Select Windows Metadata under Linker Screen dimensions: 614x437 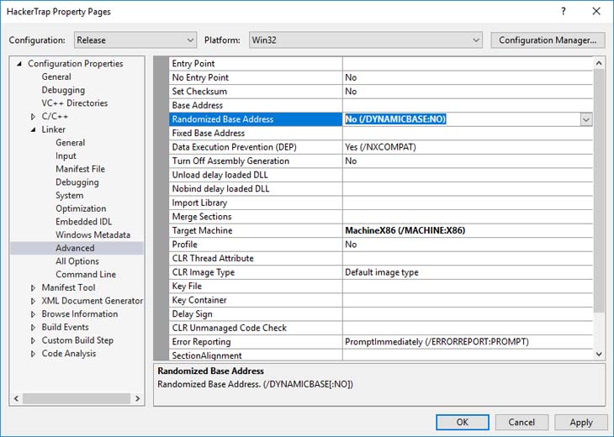[x=93, y=234]
